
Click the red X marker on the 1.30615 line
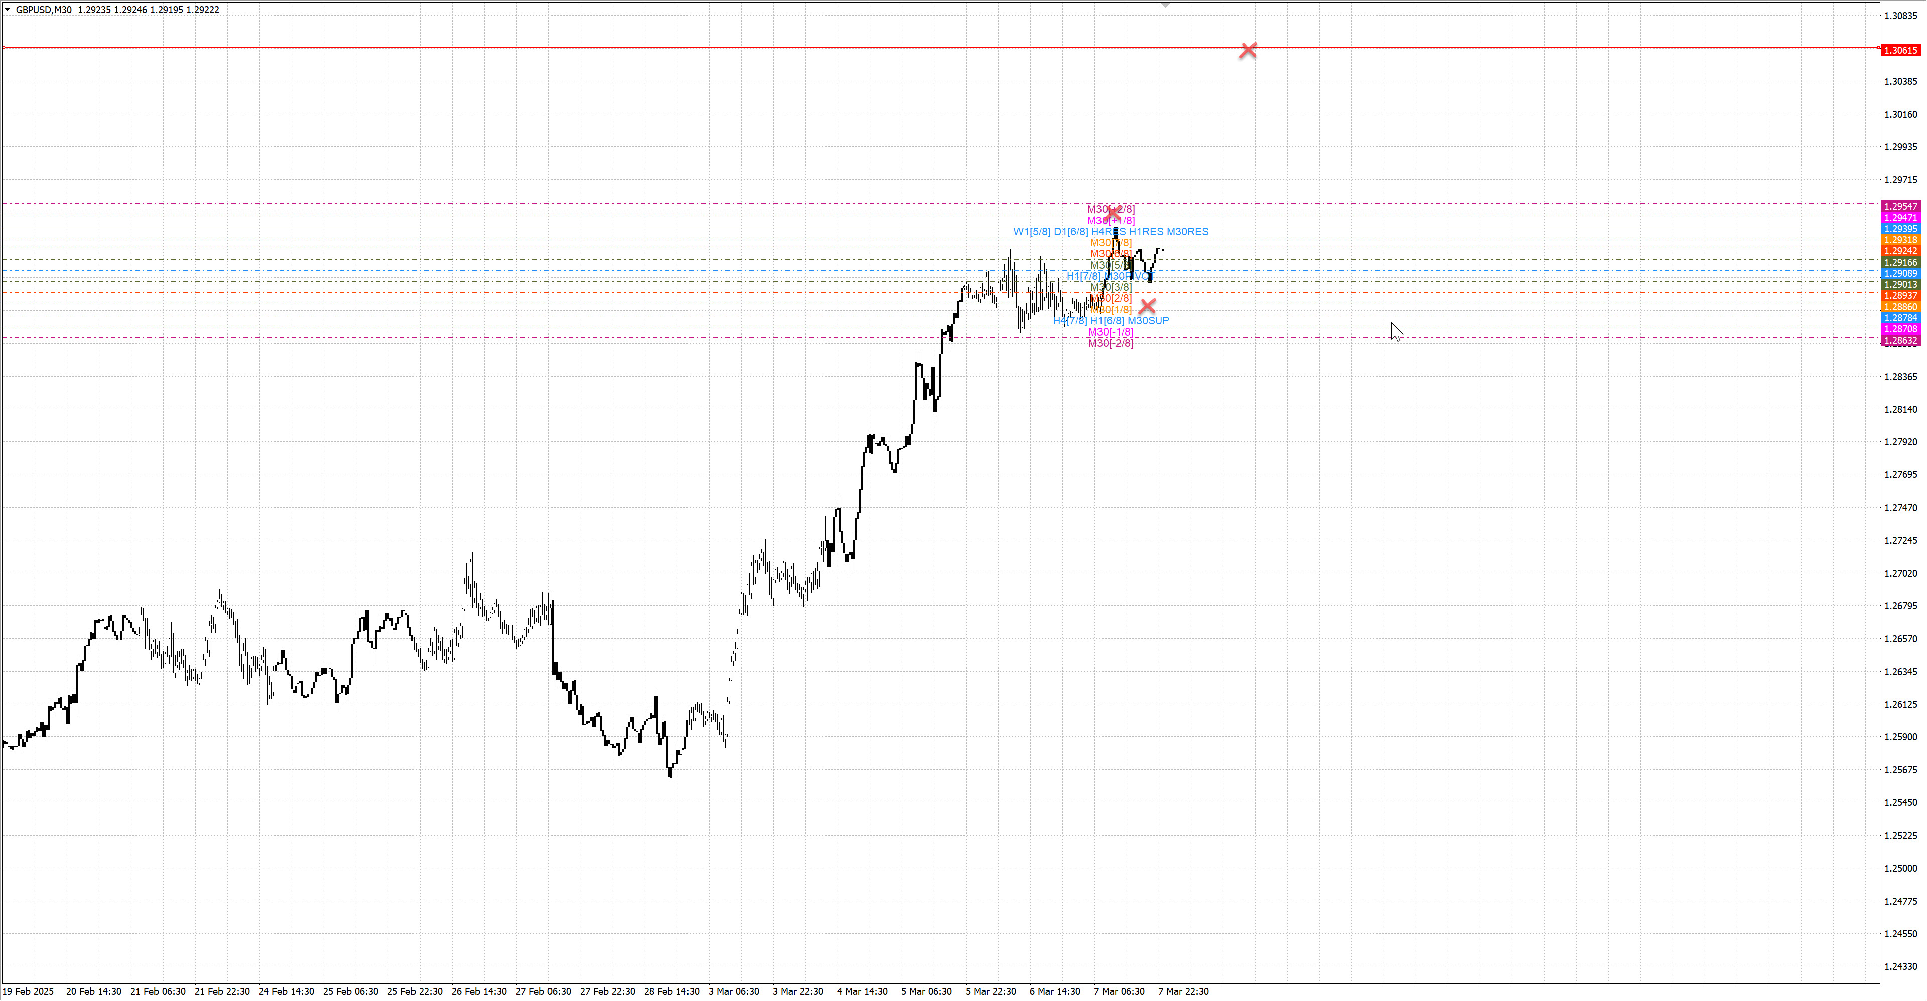[1247, 50]
